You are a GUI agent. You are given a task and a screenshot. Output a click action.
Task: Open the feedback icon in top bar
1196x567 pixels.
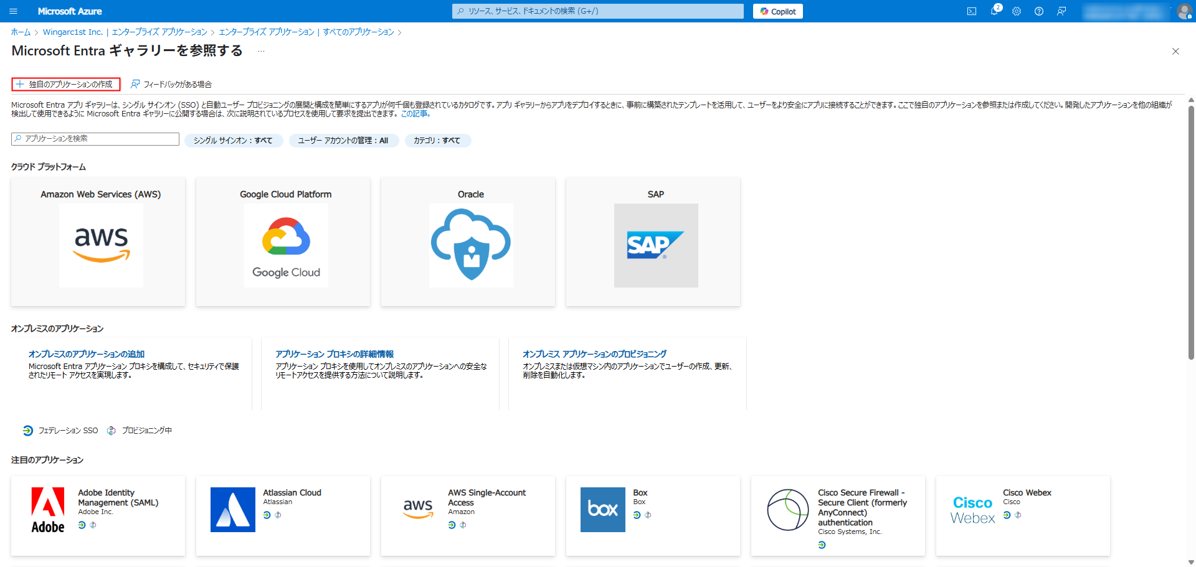1061,11
